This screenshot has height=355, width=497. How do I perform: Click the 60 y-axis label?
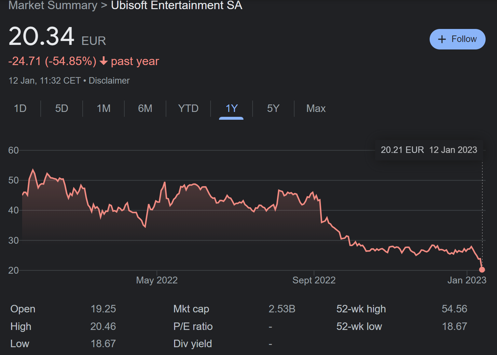(14, 150)
